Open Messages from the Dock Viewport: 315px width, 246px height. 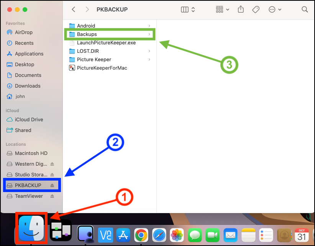tap(195, 235)
